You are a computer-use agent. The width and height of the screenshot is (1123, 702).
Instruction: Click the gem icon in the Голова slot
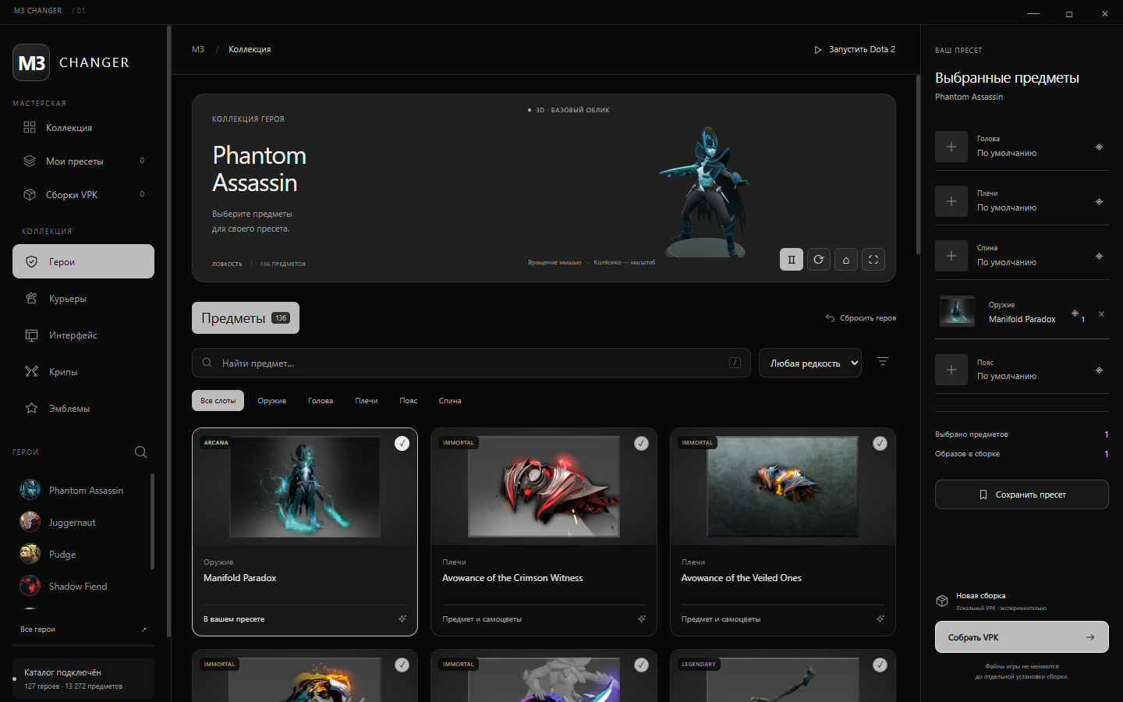(x=1099, y=147)
